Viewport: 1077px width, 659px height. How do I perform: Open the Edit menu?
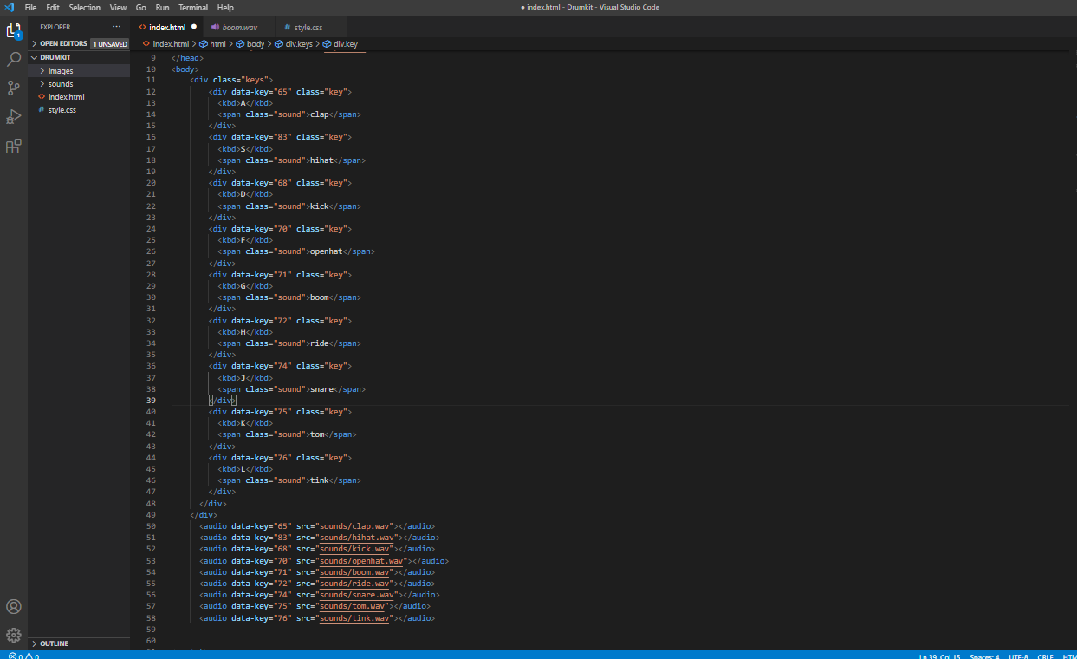pos(53,7)
